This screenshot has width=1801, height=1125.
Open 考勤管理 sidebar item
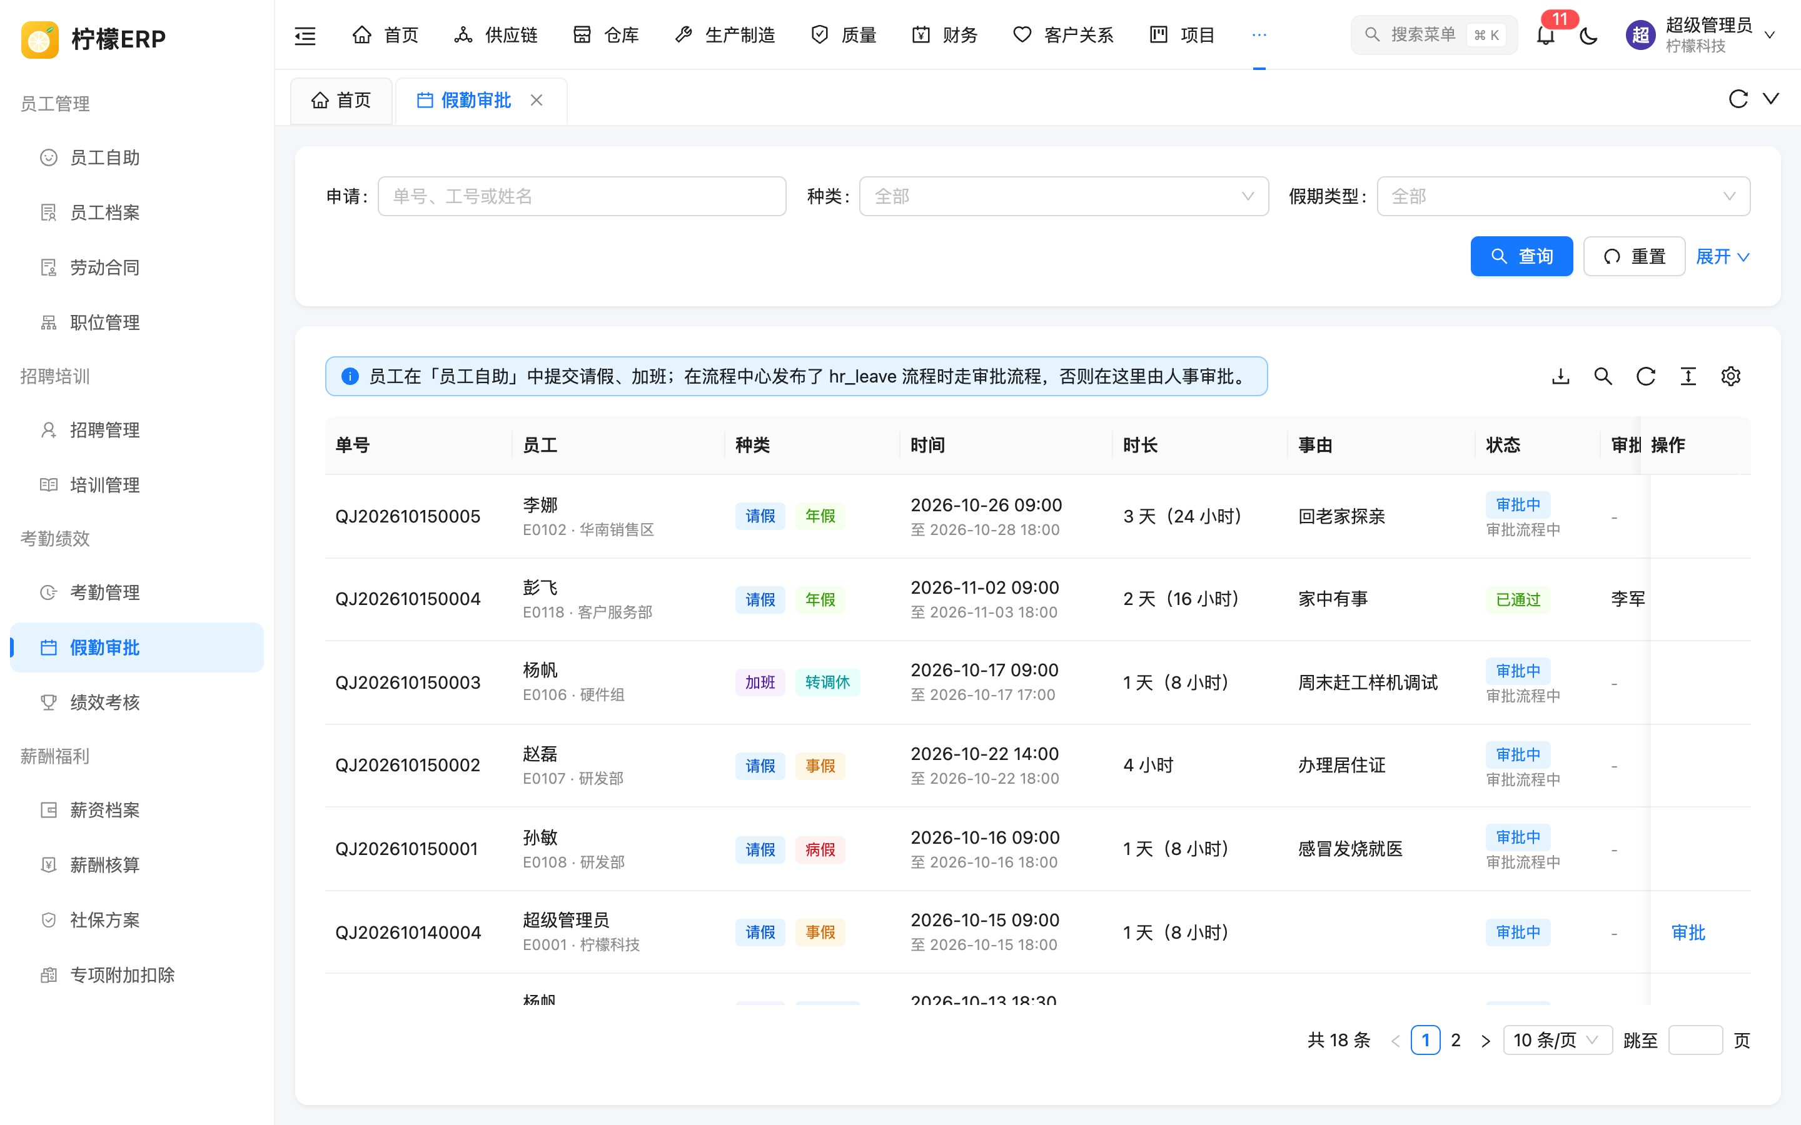(137, 593)
